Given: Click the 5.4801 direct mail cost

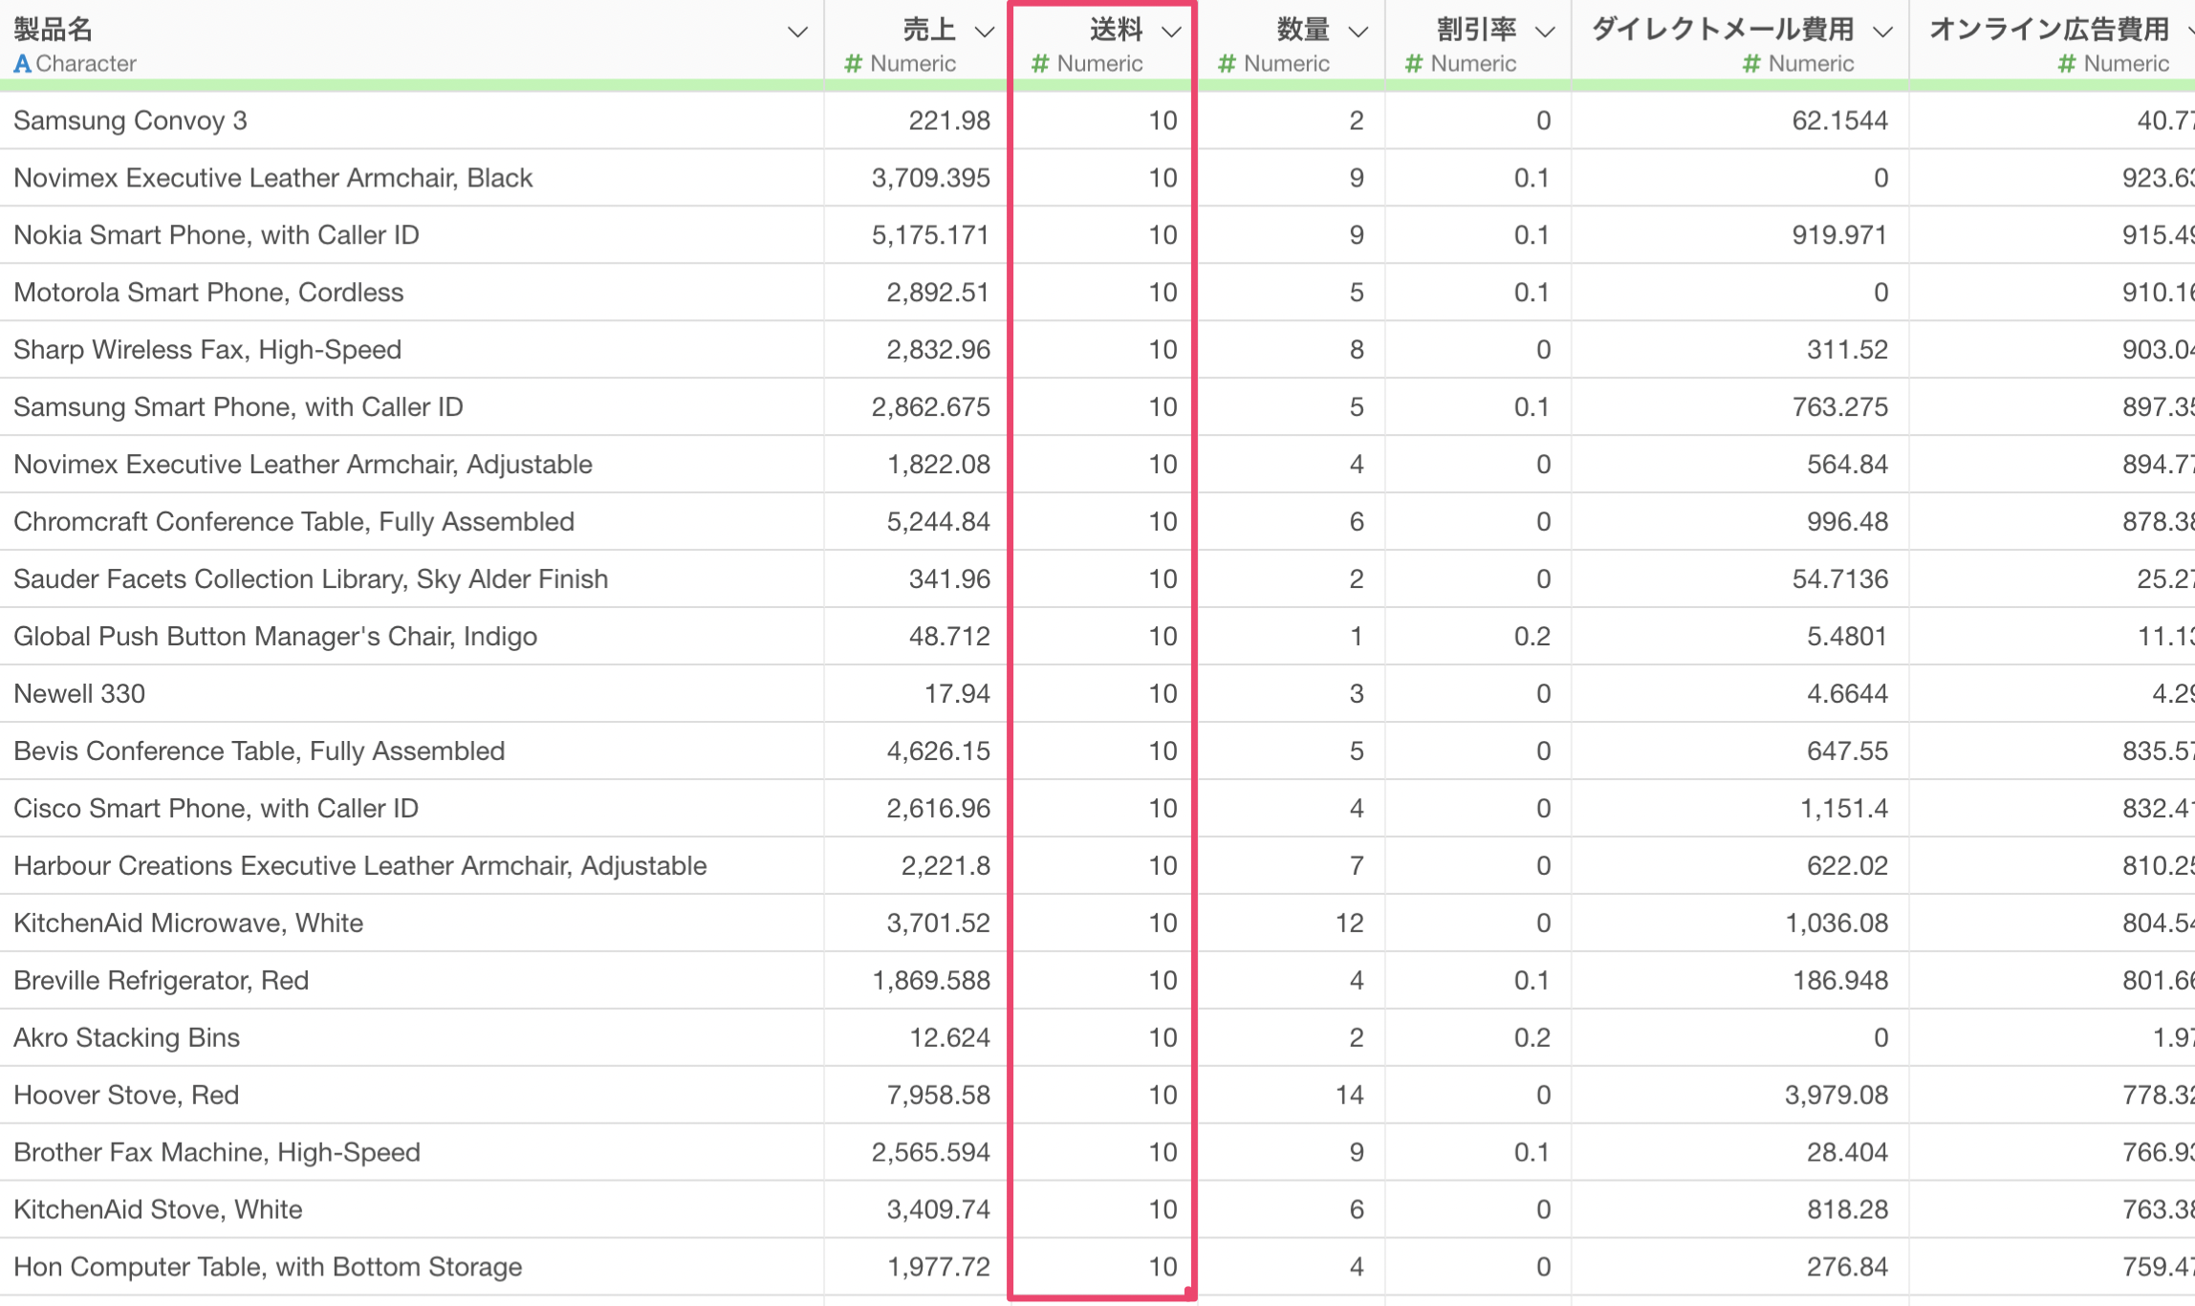Looking at the screenshot, I should click(x=1847, y=637).
